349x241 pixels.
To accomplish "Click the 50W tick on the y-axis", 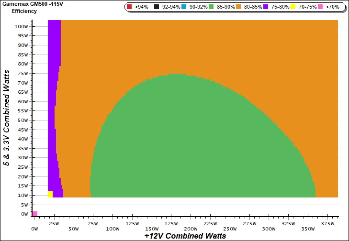I will [22, 120].
